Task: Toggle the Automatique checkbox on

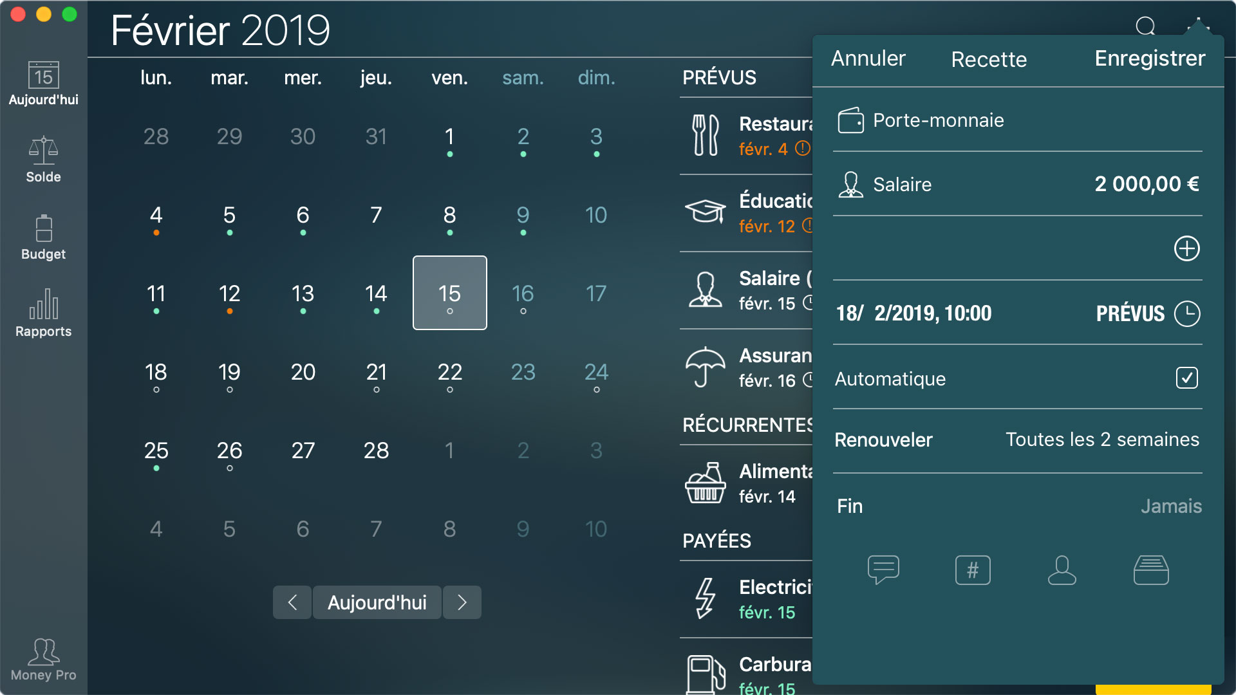Action: pos(1187,378)
